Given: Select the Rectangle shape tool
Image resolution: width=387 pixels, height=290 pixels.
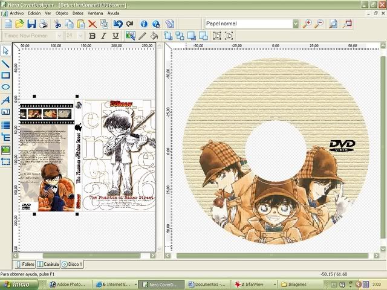Looking at the screenshot, I should (x=6, y=75).
